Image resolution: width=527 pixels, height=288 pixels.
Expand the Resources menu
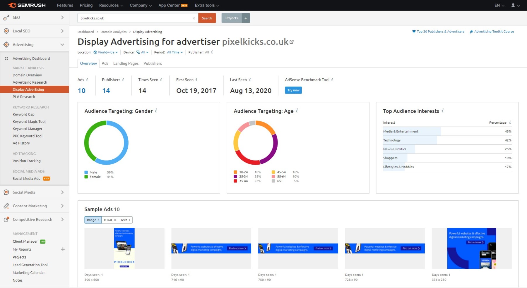tap(111, 5)
